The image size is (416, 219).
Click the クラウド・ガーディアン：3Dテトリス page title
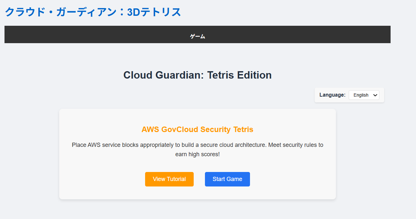tap(93, 12)
